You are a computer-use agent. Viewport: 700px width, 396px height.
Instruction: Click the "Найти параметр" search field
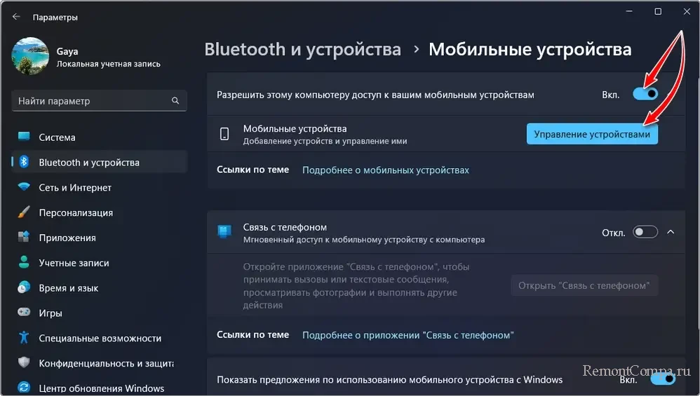point(91,101)
